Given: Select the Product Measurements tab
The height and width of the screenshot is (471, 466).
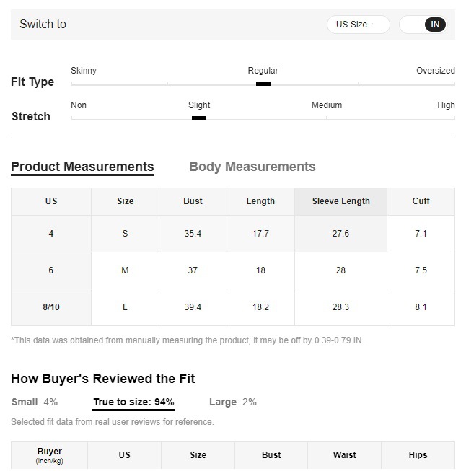Looking at the screenshot, I should pyautogui.click(x=82, y=167).
